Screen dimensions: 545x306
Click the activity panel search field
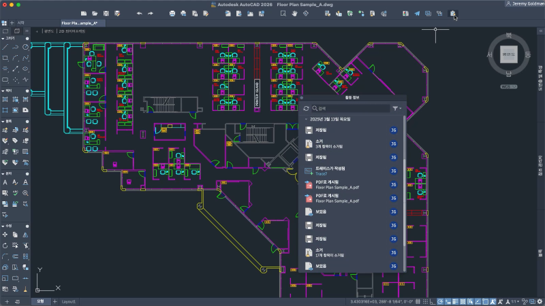tap(350, 109)
